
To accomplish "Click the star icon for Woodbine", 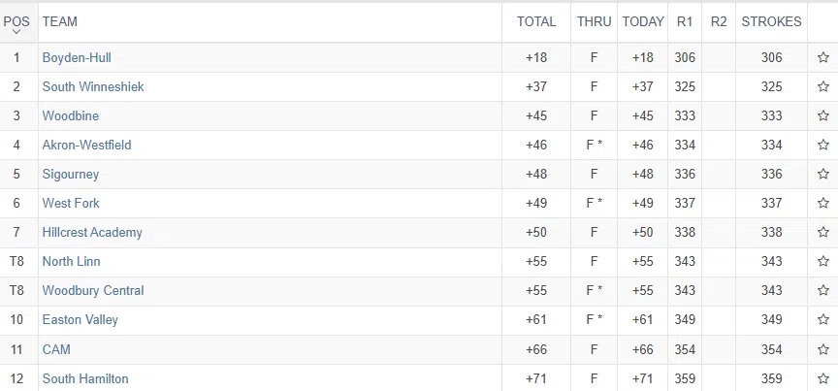I will point(822,116).
